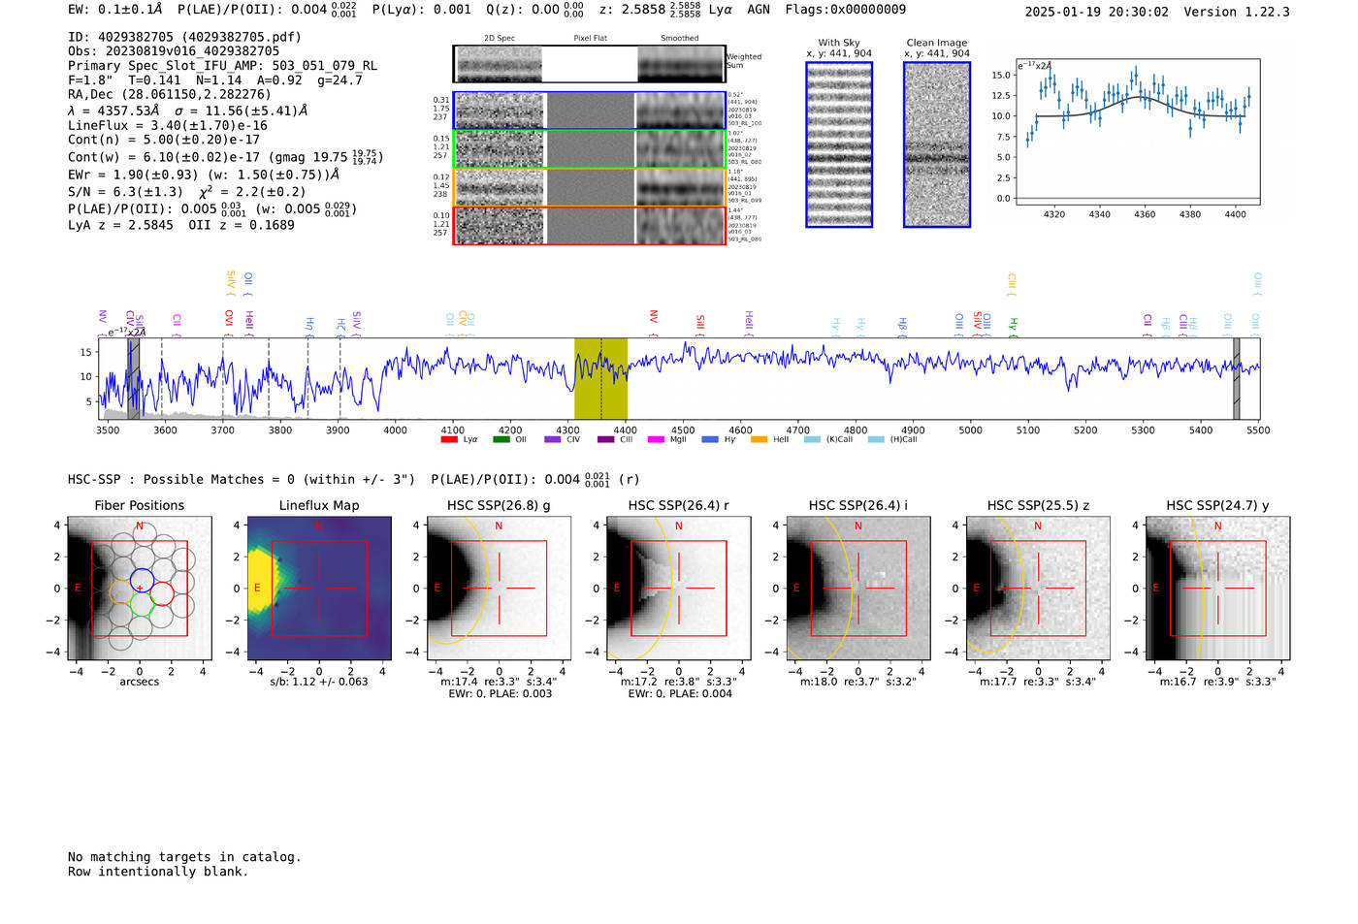The width and height of the screenshot is (1358, 924).
Task: Select the Weighted Sum 2D spectrum strip
Action: 589,64
